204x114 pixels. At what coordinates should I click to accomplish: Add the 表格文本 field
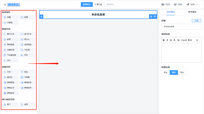click(10, 88)
